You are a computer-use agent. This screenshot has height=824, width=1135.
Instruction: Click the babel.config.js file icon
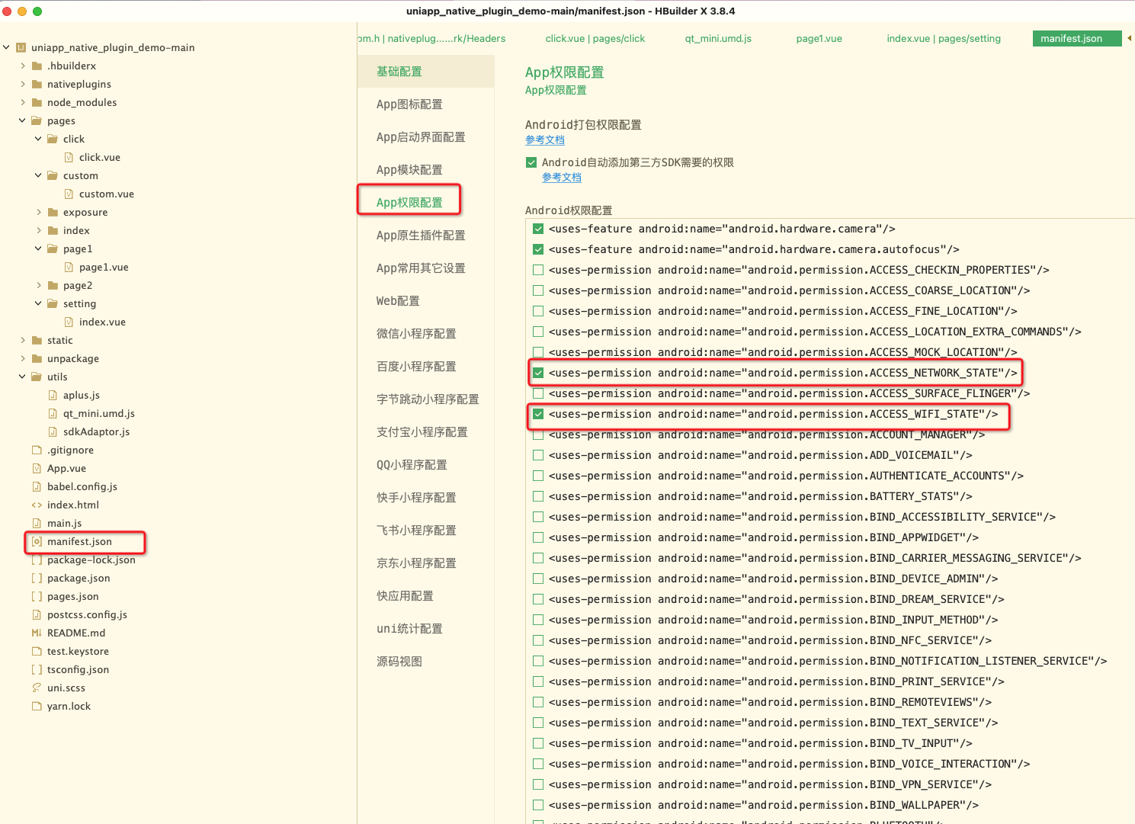37,487
